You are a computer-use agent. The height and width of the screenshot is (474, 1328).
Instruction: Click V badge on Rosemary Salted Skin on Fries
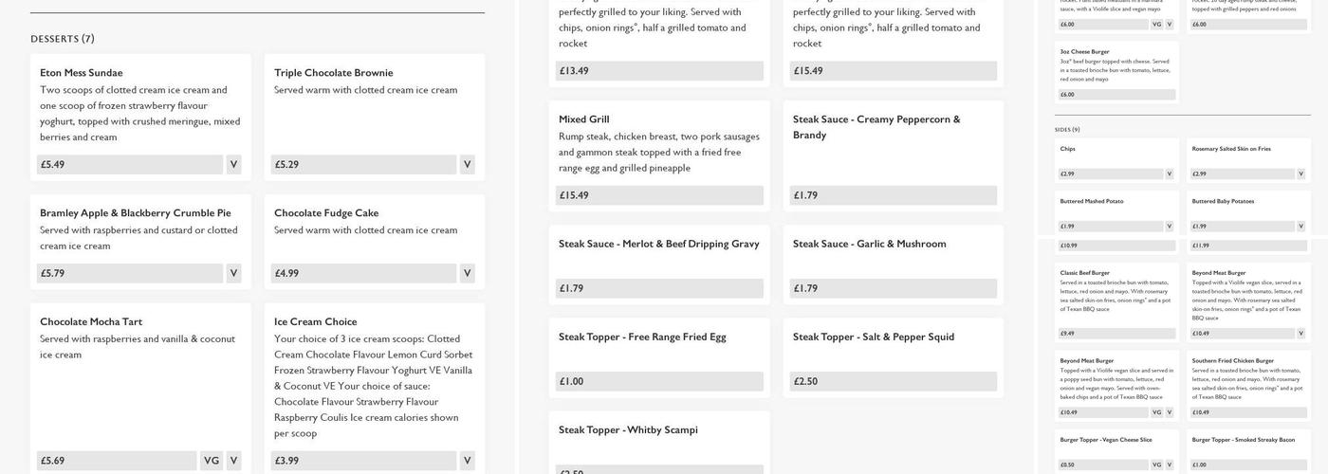(1301, 174)
